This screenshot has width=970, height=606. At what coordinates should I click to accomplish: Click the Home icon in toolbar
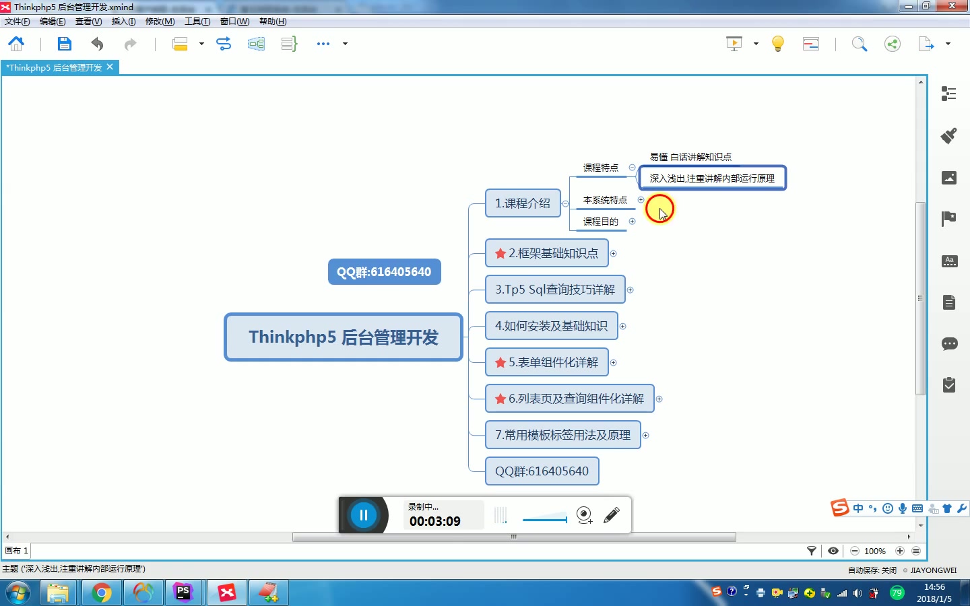[16, 44]
